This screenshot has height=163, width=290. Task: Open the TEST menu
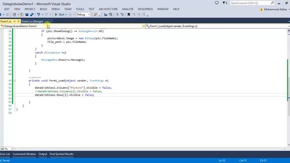(92, 9)
